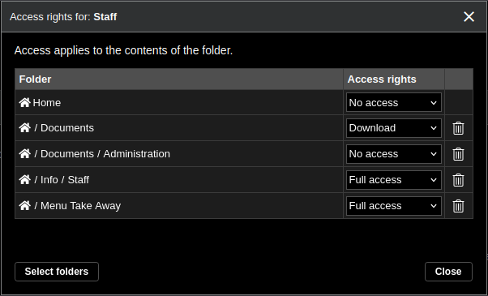Select the Menu Take Away folder name
This screenshot has height=296, width=488.
(x=80, y=206)
